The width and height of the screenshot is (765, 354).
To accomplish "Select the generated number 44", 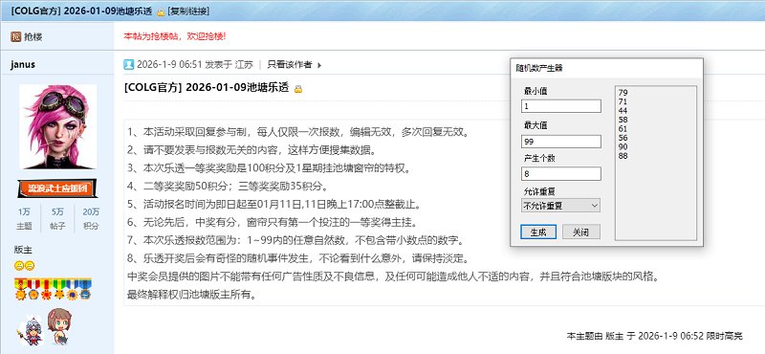I will coord(623,111).
